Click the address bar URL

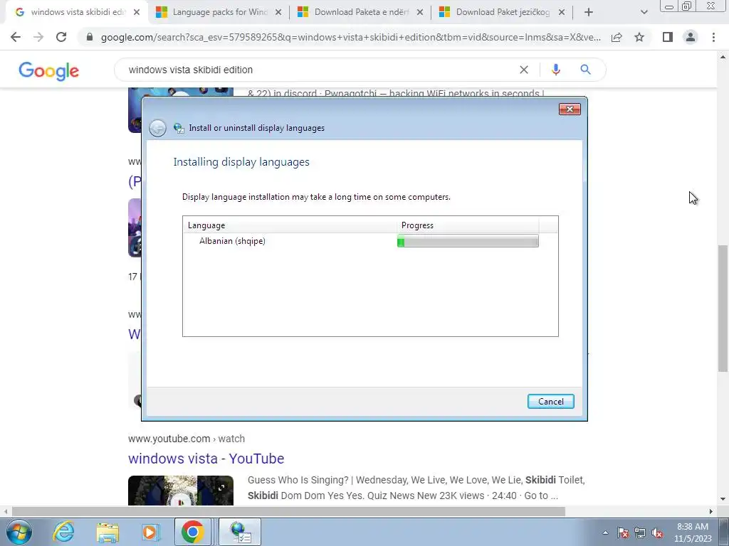click(350, 37)
